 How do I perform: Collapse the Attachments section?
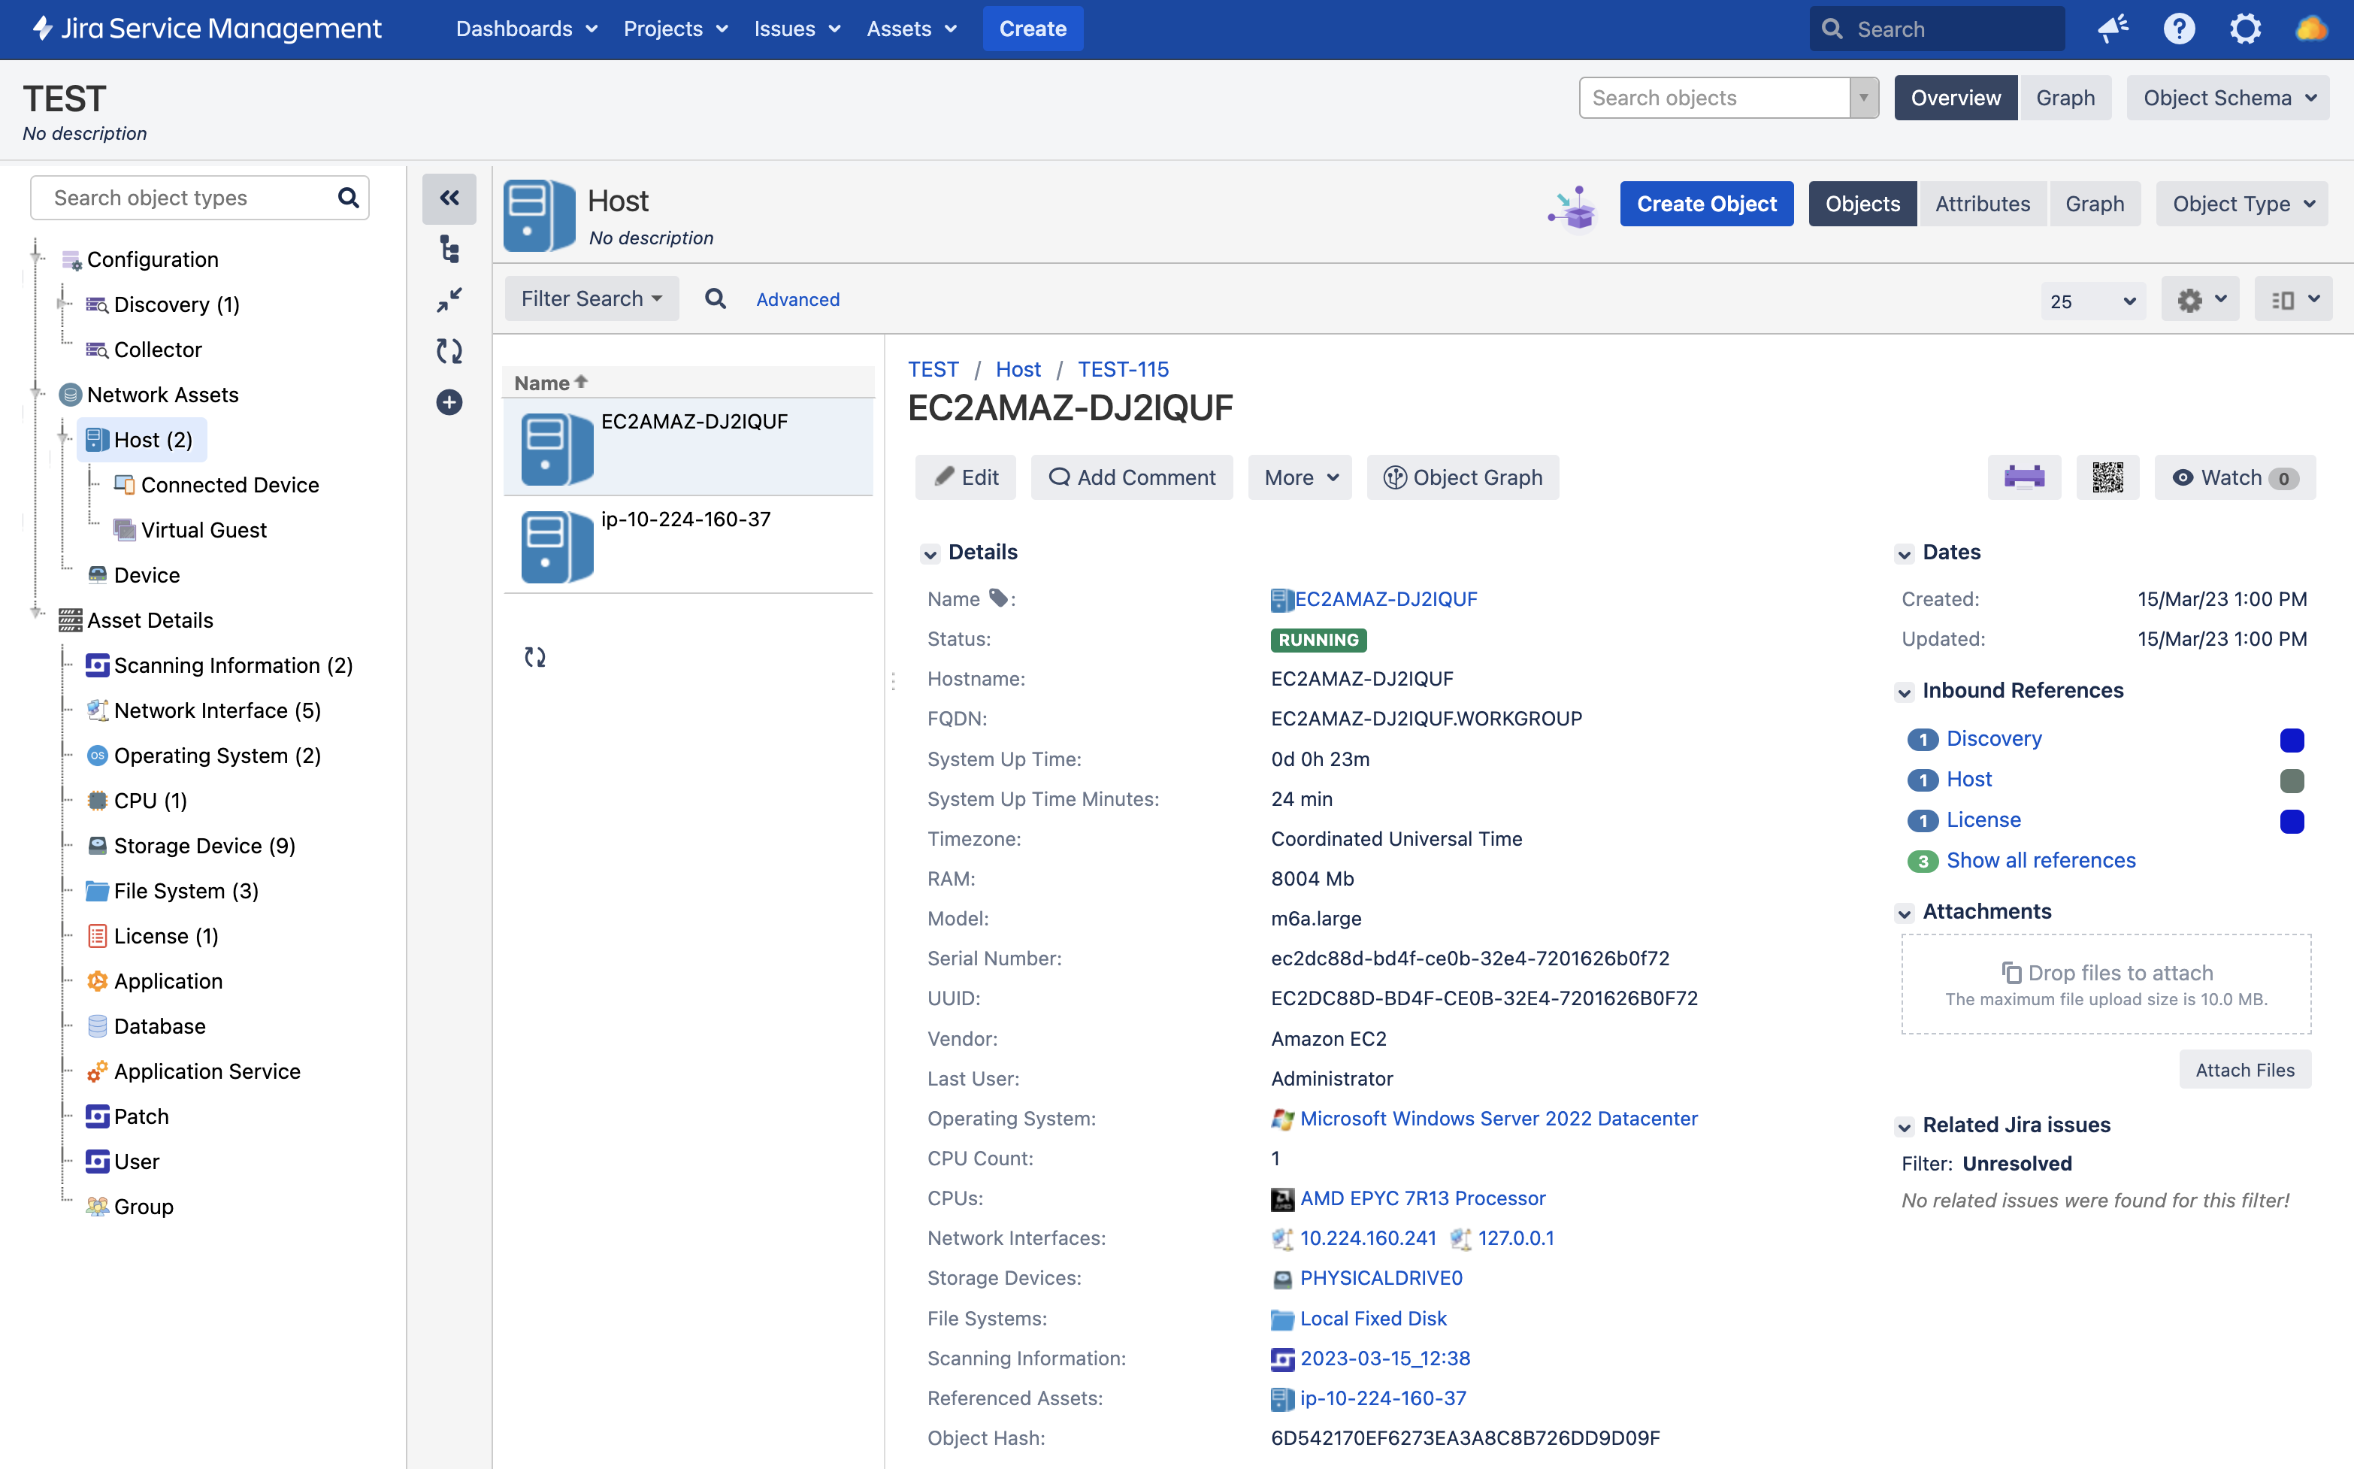point(1905,913)
